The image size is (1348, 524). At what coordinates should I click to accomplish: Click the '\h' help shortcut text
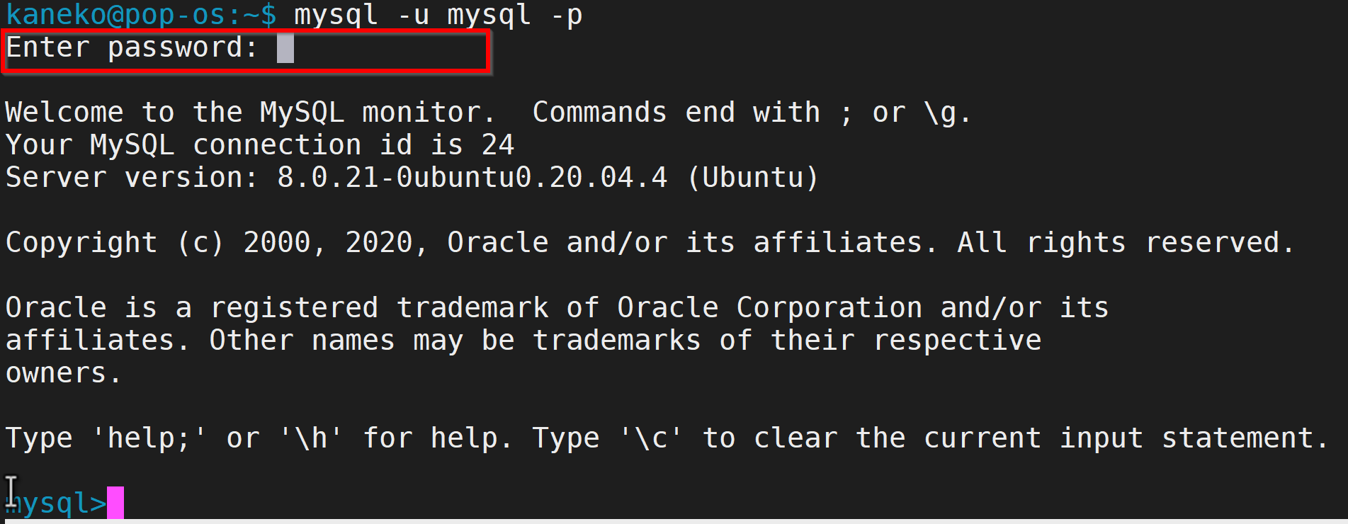(312, 438)
